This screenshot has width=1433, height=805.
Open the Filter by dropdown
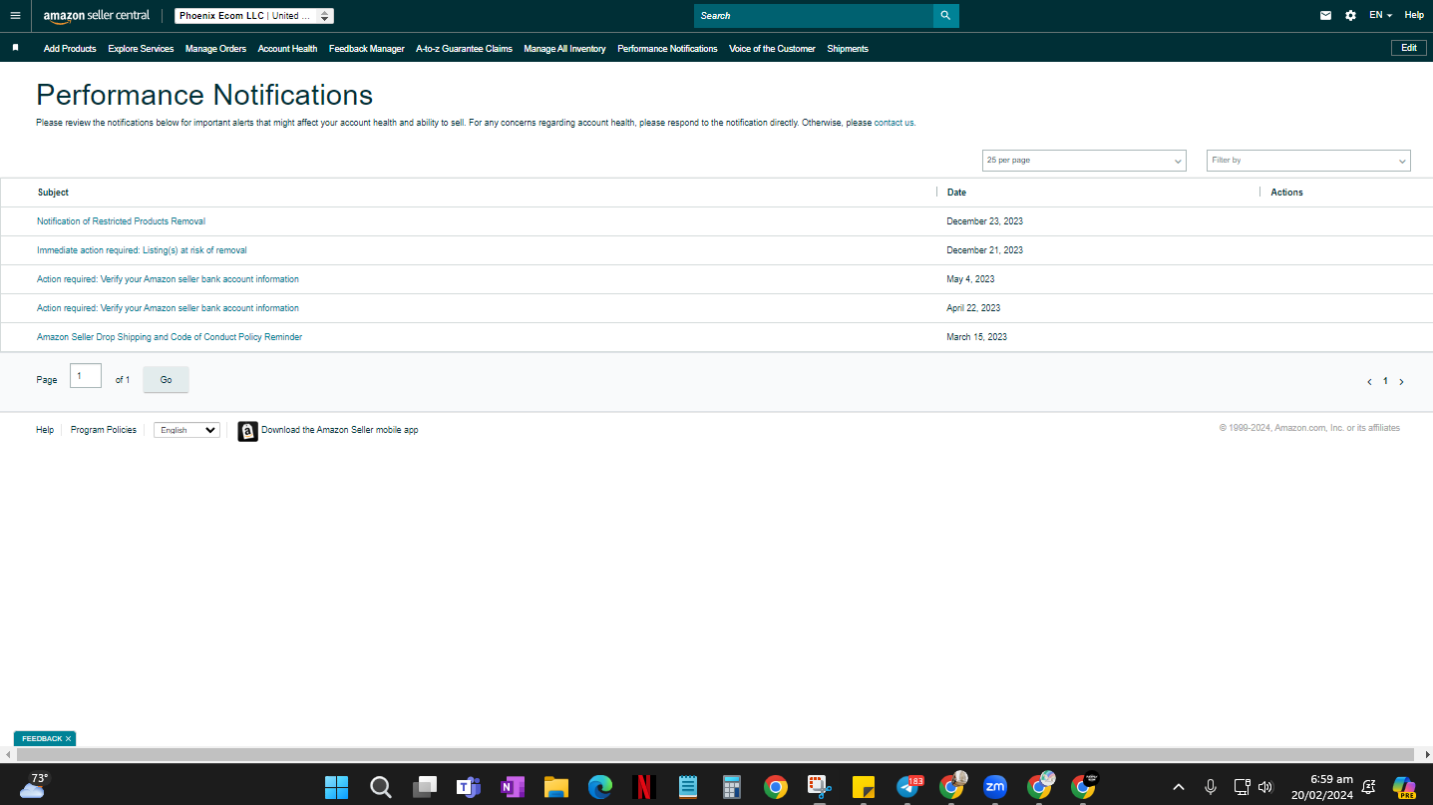(x=1308, y=161)
